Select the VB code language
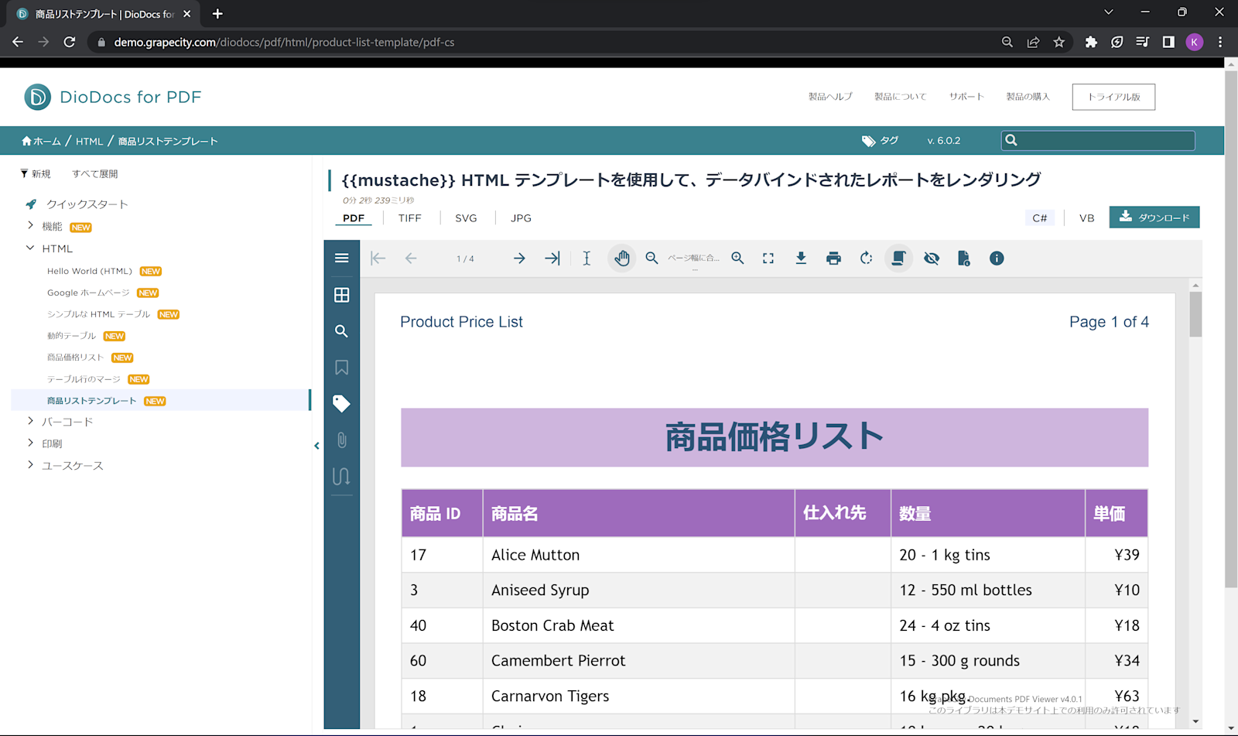Image resolution: width=1238 pixels, height=736 pixels. pyautogui.click(x=1086, y=218)
